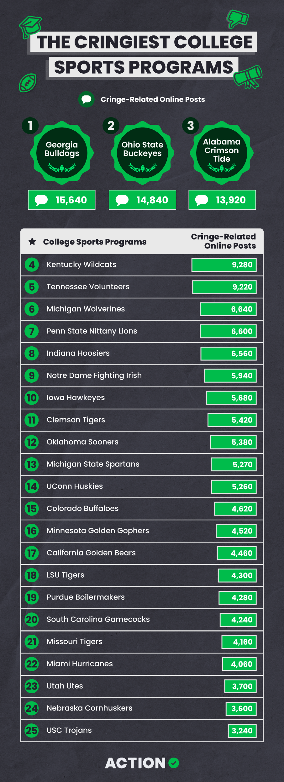Click the speech bubble beside 15,640
The image size is (284, 782).
tap(41, 200)
